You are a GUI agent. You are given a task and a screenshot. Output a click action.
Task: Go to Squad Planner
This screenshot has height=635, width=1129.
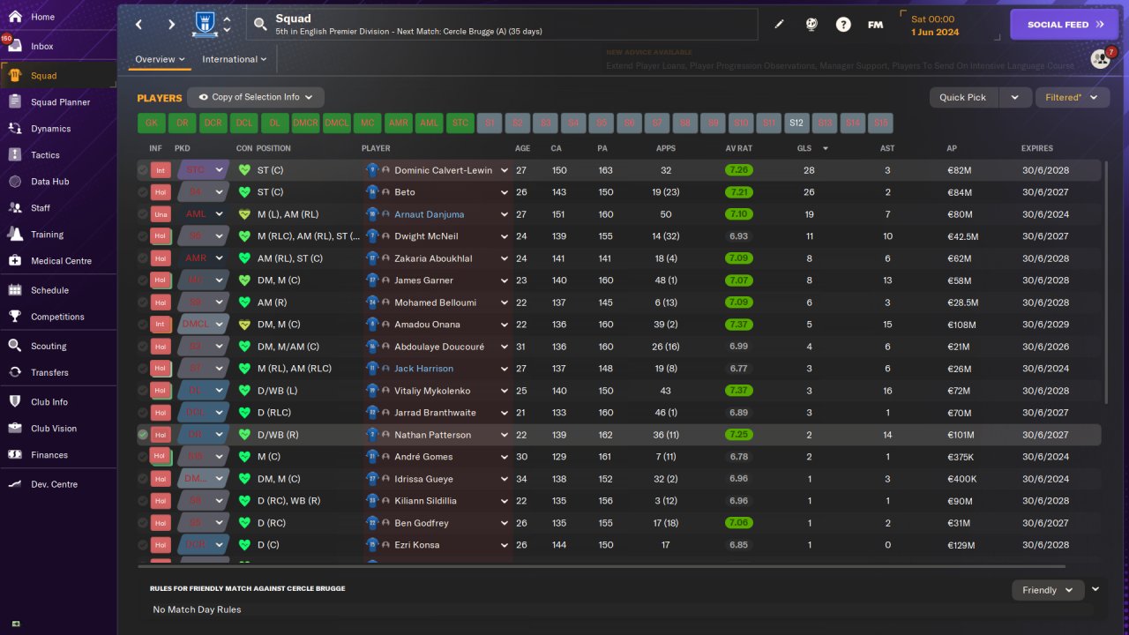(x=58, y=102)
